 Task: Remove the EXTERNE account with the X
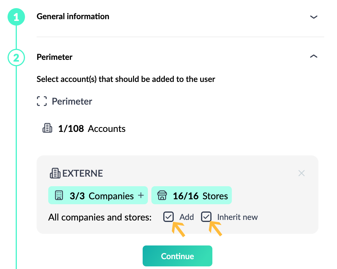click(x=302, y=173)
